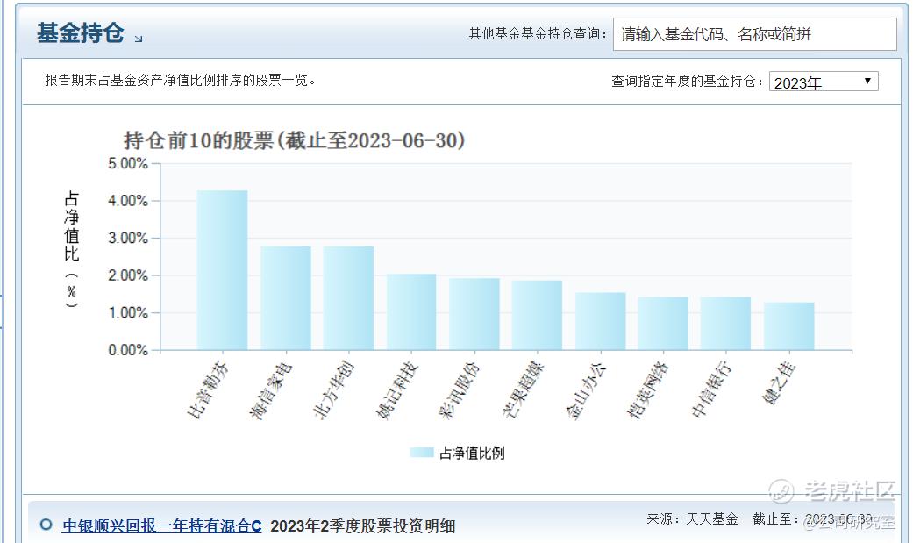Image resolution: width=913 pixels, height=543 pixels.
Task: Click the 2.00% y-axis value
Action: [x=128, y=275]
